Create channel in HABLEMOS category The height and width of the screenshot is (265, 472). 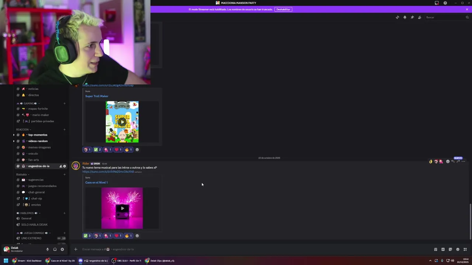pos(65,213)
